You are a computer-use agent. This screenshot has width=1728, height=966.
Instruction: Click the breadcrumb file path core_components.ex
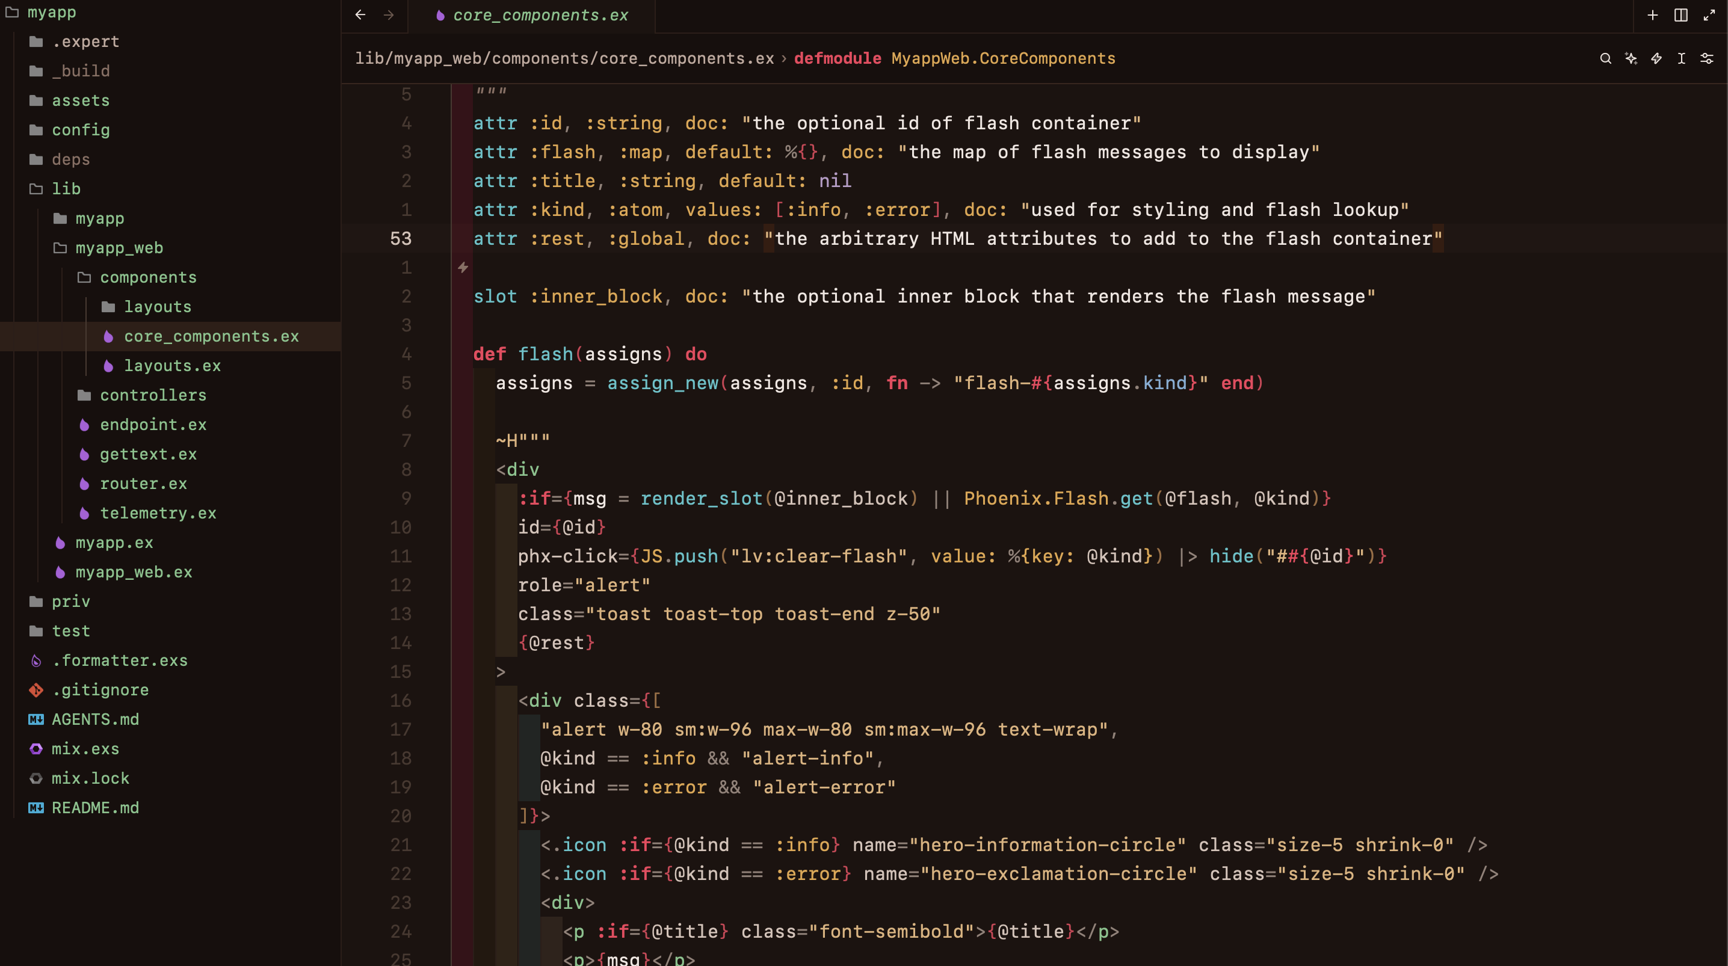[564, 58]
